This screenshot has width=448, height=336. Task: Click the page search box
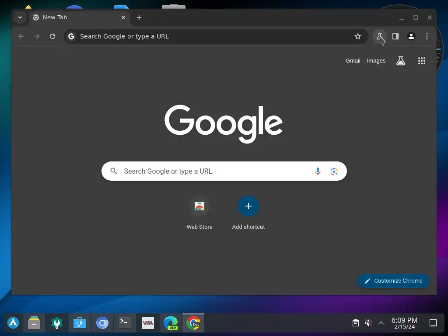coord(224,171)
